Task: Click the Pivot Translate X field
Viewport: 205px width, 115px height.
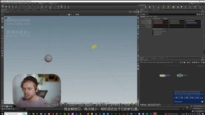Action: pyautogui.click(x=160, y=25)
